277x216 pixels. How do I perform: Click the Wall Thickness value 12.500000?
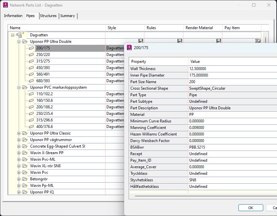coord(197,68)
